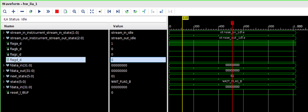
Task: Zoom in on the waveform
Action: pyautogui.click(x=74, y=12)
